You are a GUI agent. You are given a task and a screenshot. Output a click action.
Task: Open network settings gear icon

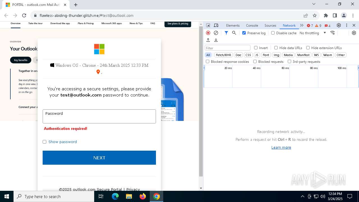[354, 33]
